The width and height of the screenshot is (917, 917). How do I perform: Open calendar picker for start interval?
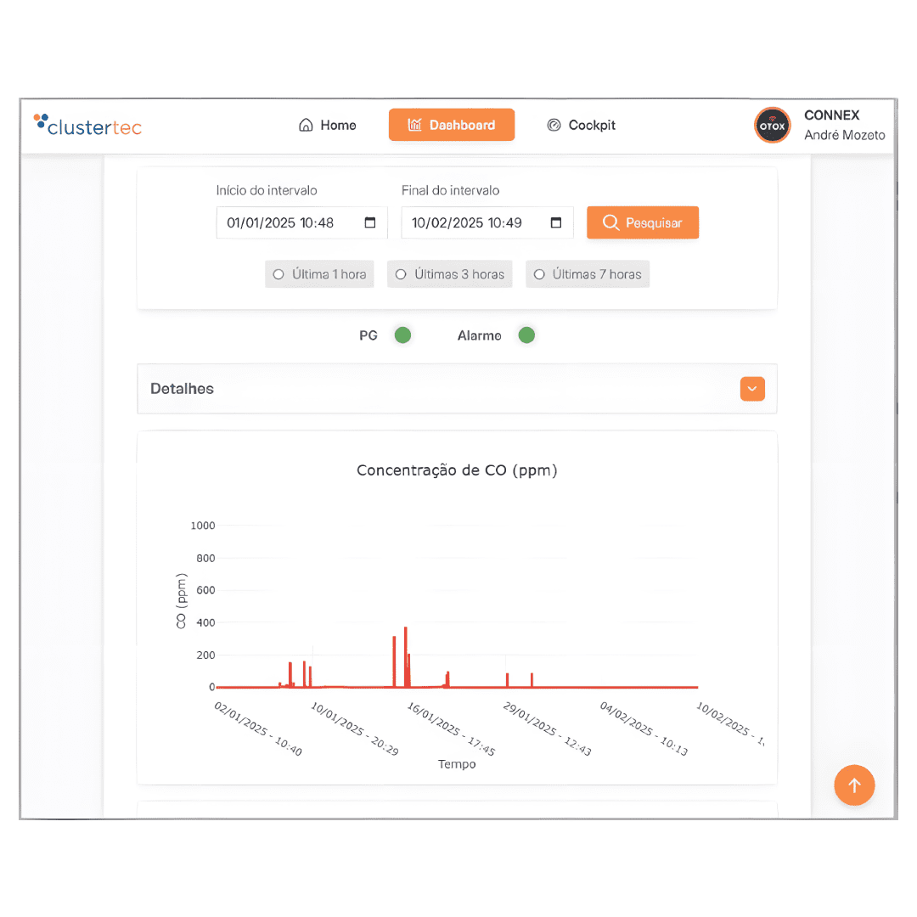[x=370, y=223]
